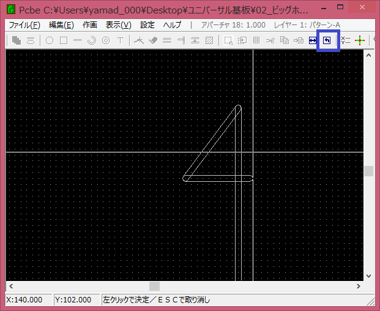Click the vertical scrollbar up arrow
The width and height of the screenshot is (380, 311).
click(x=368, y=55)
